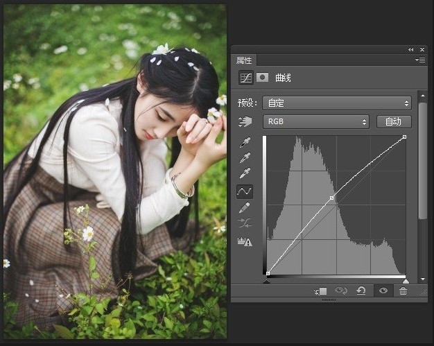The width and height of the screenshot is (434, 346).
Task: Activate the on-image targeted adjustment hand tool
Action: coord(245,122)
